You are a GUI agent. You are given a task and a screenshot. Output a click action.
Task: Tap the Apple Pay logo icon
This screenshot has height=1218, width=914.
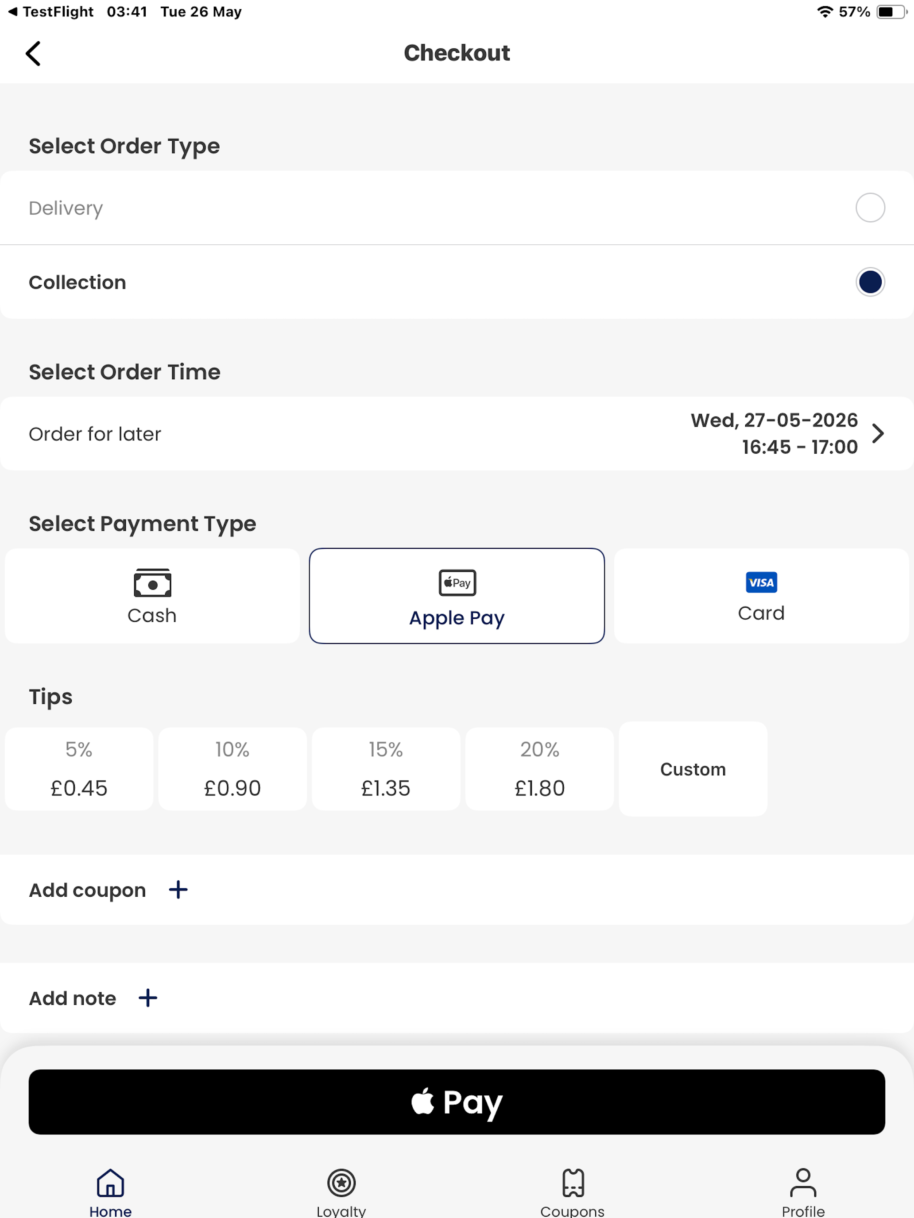tap(457, 582)
